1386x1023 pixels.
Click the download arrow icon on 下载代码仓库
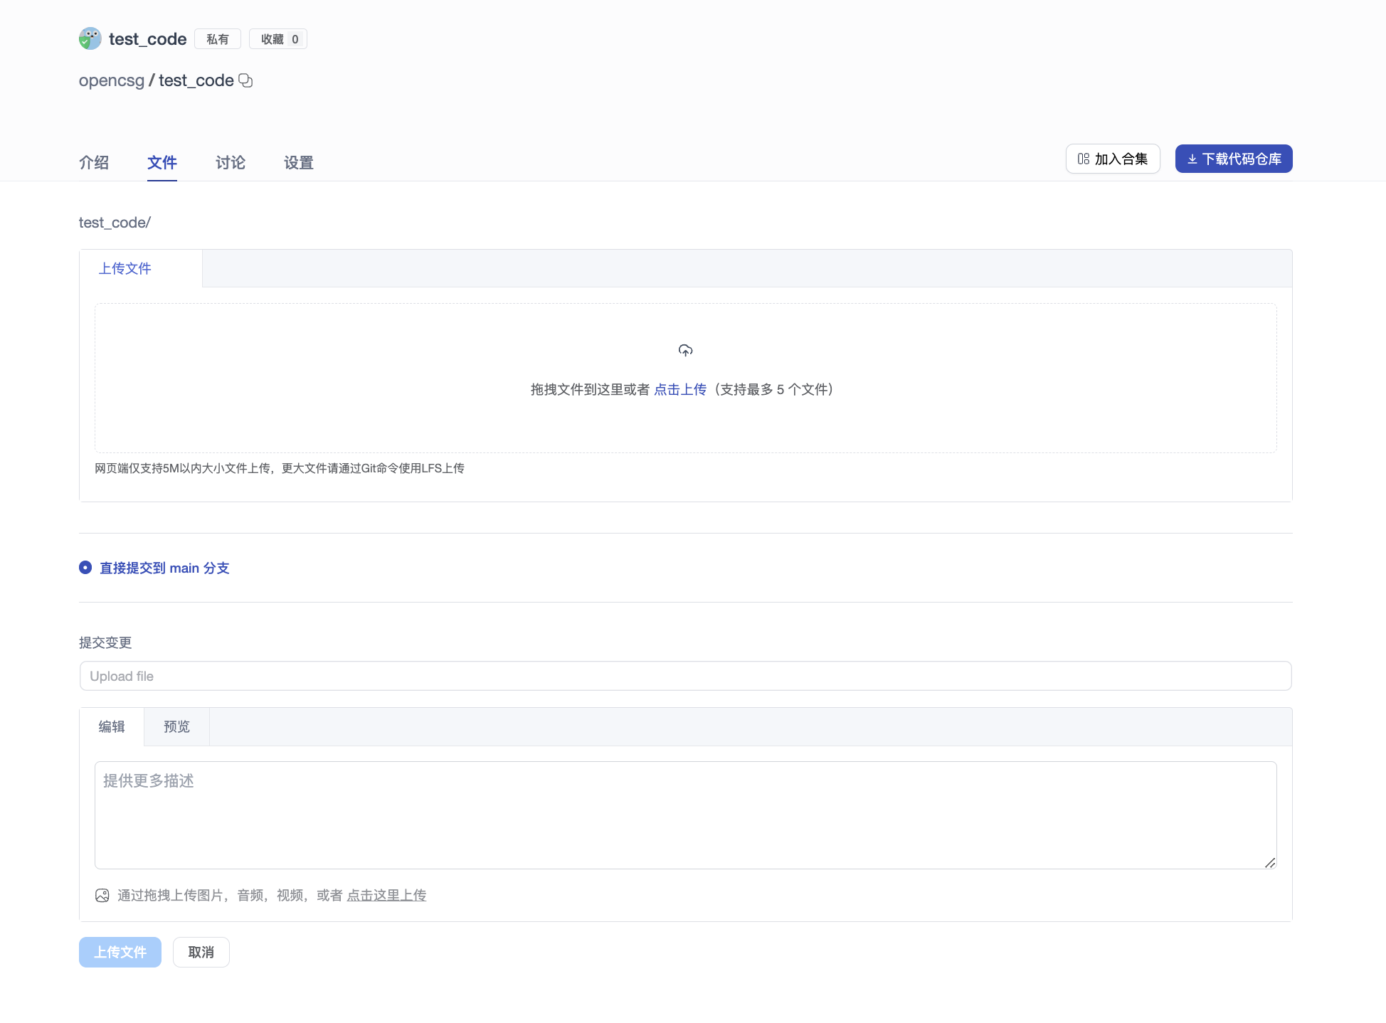click(x=1192, y=159)
